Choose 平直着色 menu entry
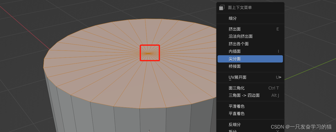This screenshot has width=336, height=132. 250,114
